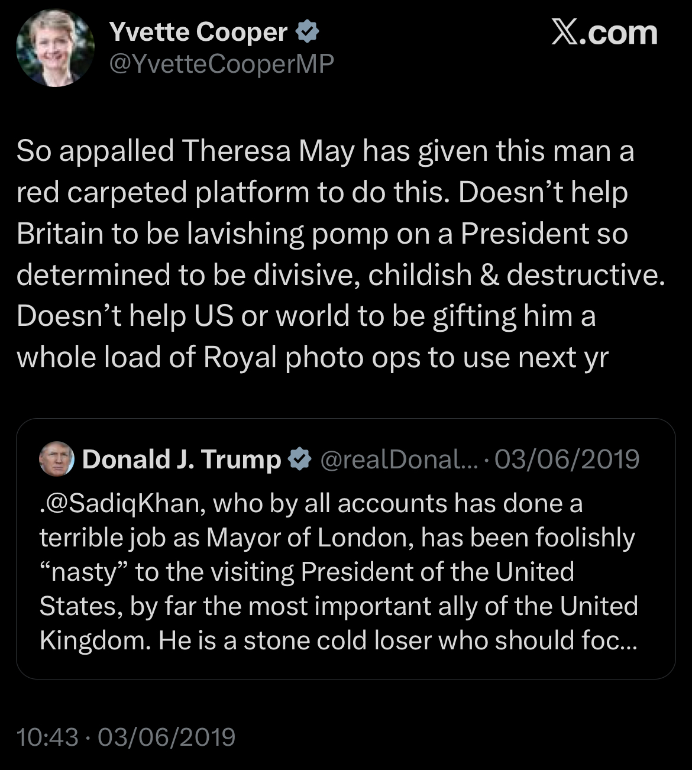Click Yvette Cooper's profile picture
Image resolution: width=692 pixels, height=770 pixels.
click(55, 48)
